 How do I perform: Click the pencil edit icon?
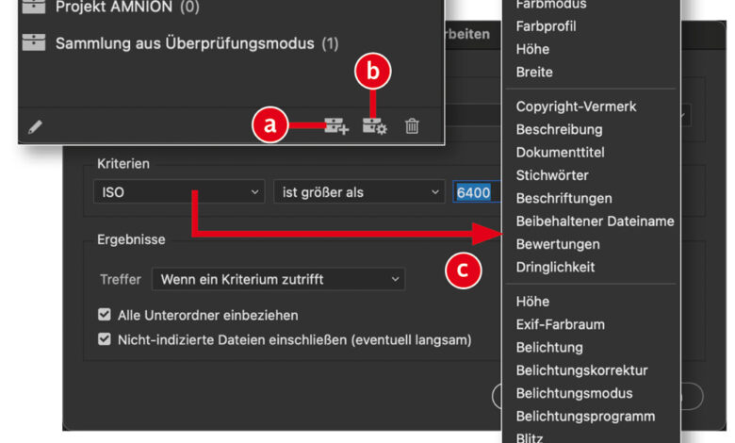coord(35,126)
